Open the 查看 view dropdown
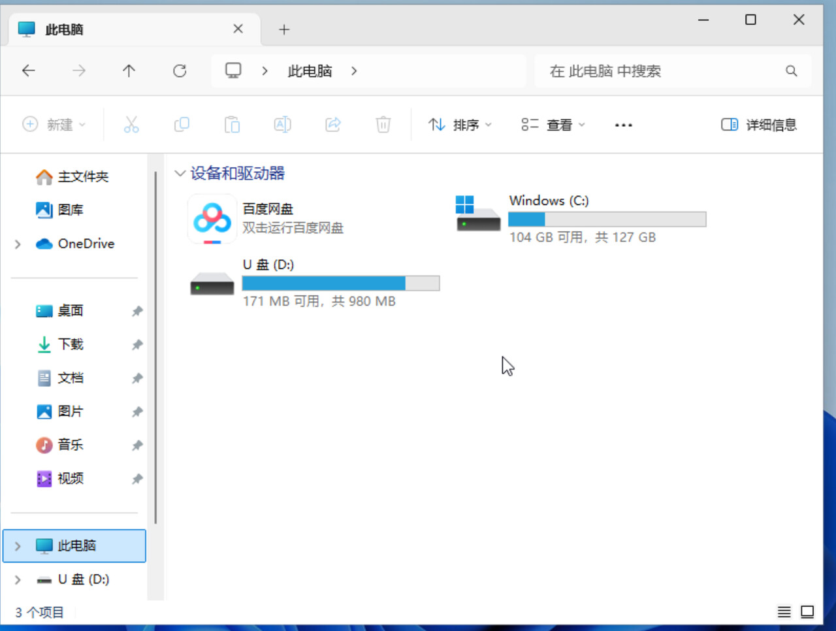Viewport: 836px width, 631px height. pos(553,125)
